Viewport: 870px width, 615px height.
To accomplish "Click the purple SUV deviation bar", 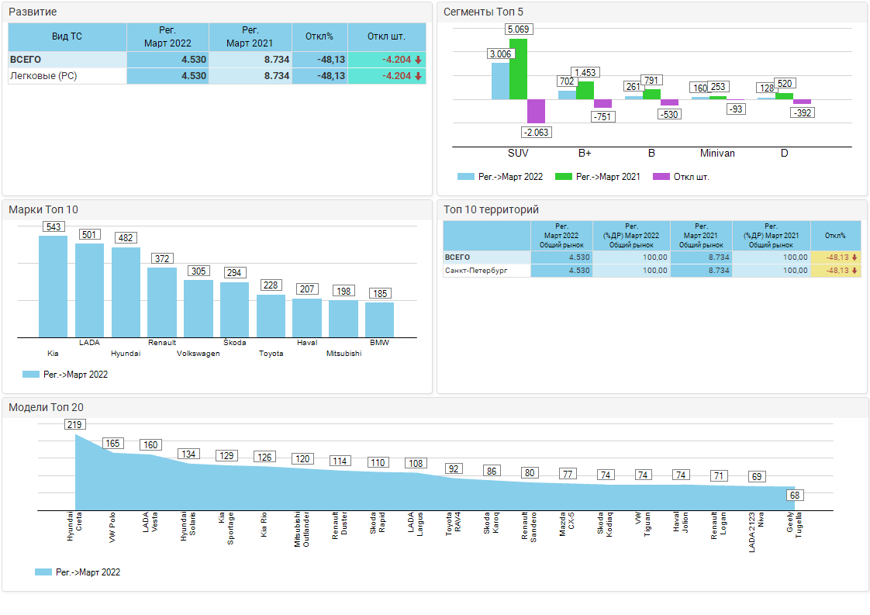I will point(536,111).
